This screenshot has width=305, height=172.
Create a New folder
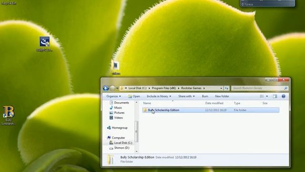coord(222,97)
